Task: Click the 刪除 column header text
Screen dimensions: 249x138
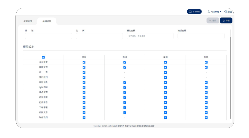Action: [x=206, y=57]
